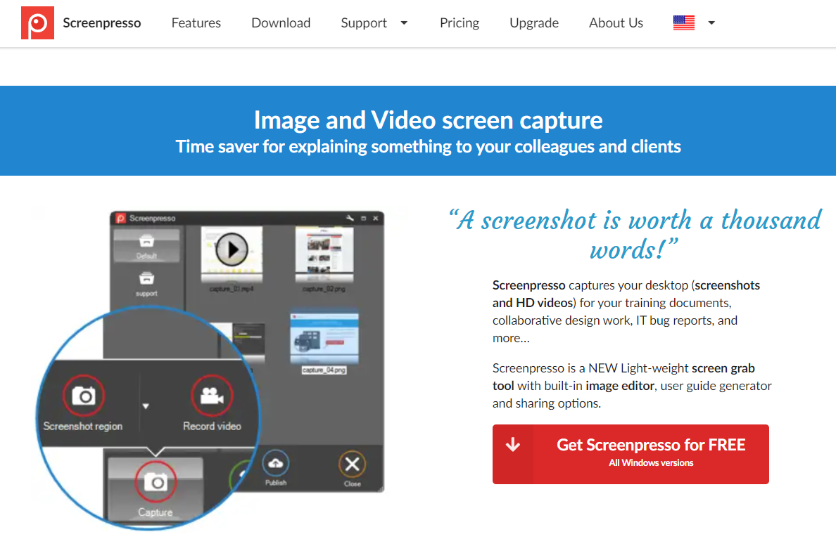Select the US flag language icon
The image size is (836, 539).
click(x=683, y=23)
